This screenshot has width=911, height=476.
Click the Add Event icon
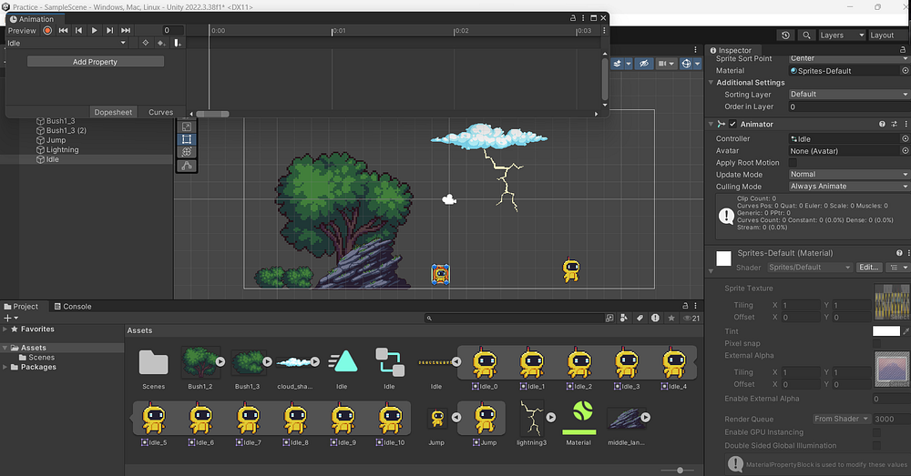178,43
